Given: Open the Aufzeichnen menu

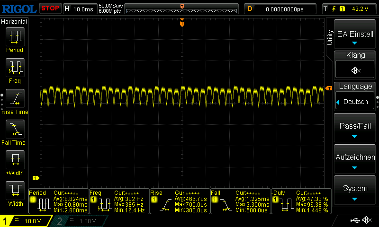Looking at the screenshot, I should pos(355,160).
